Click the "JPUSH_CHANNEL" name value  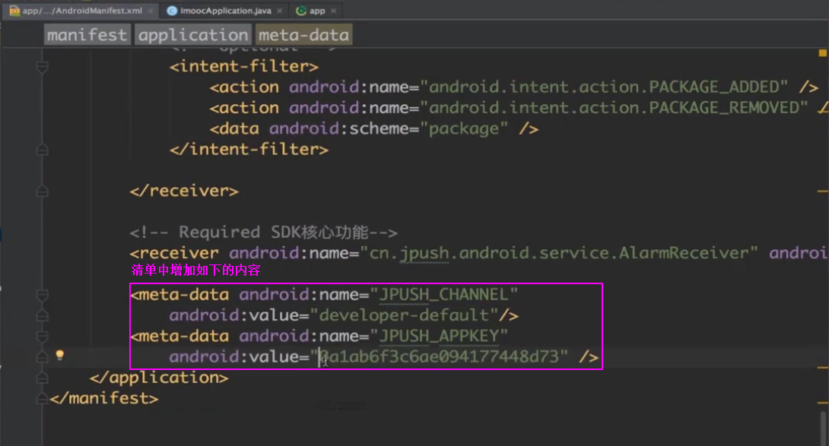pyautogui.click(x=443, y=295)
